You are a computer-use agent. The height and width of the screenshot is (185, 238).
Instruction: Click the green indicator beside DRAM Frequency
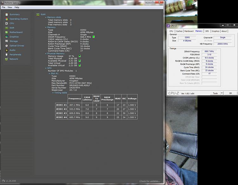click(94, 37)
